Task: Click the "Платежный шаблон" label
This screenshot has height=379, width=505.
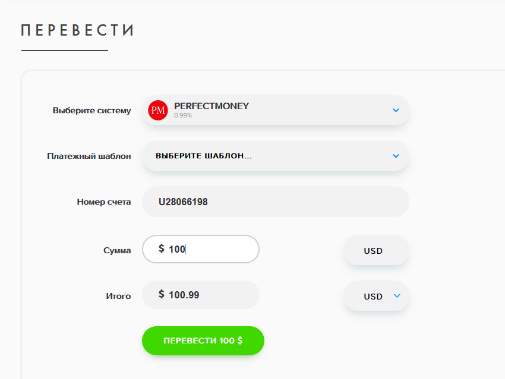Action: click(89, 157)
